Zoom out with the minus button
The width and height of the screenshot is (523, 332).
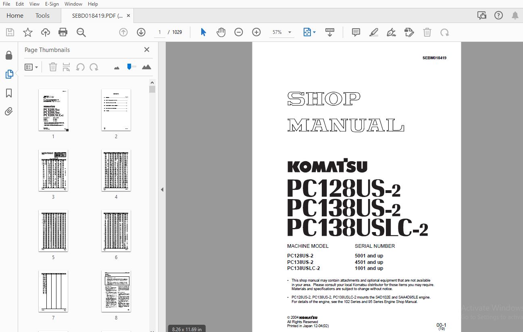coord(239,32)
